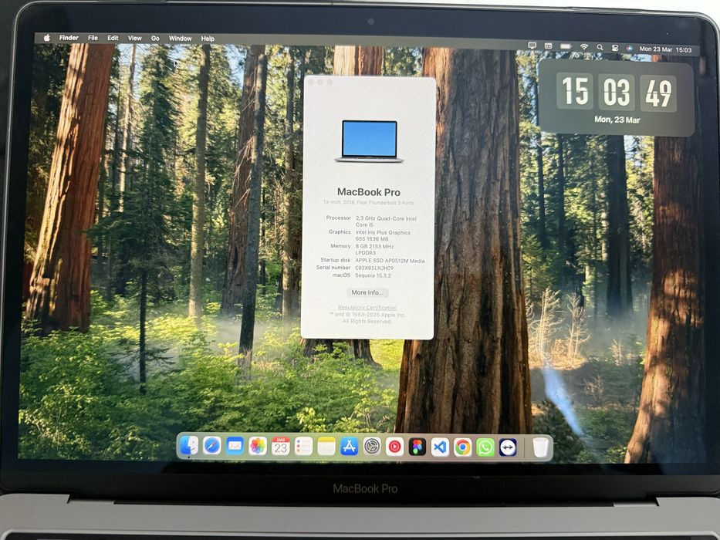Click the widget date Mon, 23 Mar

point(617,120)
